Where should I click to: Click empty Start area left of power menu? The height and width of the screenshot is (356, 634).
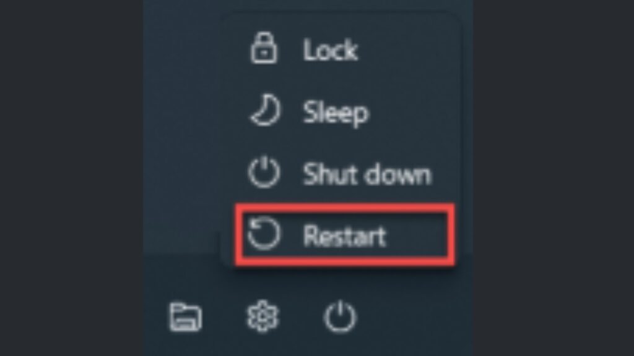[182, 133]
